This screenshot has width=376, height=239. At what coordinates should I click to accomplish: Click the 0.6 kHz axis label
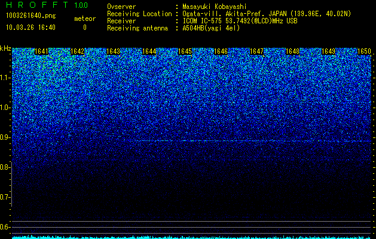click(5, 227)
